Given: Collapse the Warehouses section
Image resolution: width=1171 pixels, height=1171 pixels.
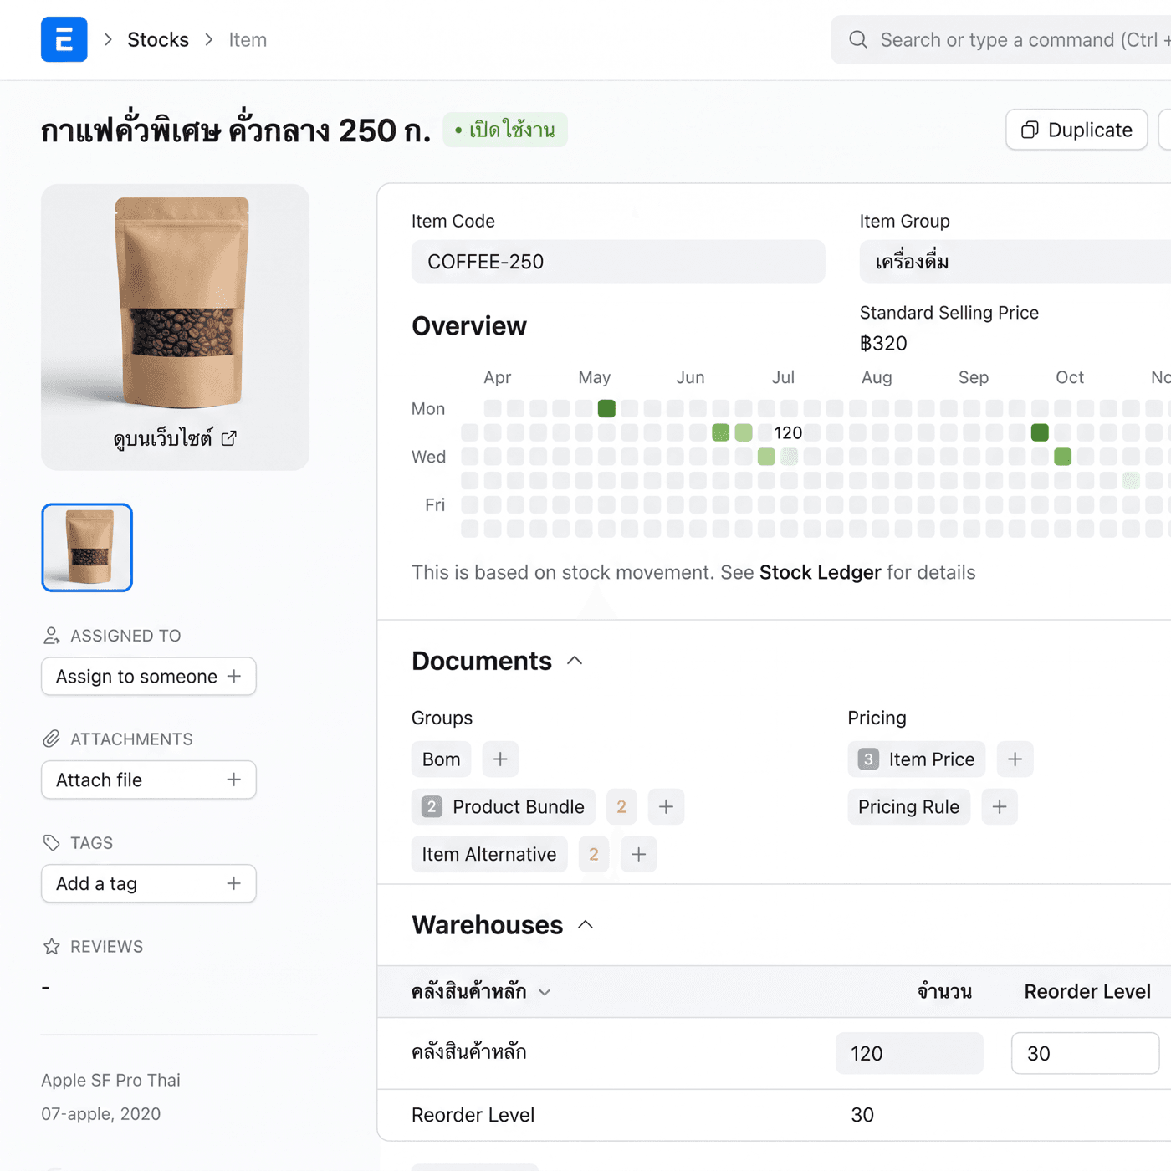Looking at the screenshot, I should (585, 925).
